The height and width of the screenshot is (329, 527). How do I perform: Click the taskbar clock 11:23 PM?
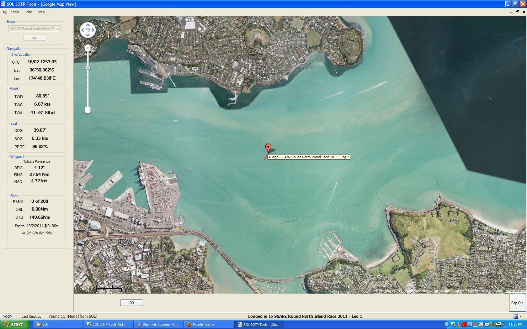tap(515, 324)
